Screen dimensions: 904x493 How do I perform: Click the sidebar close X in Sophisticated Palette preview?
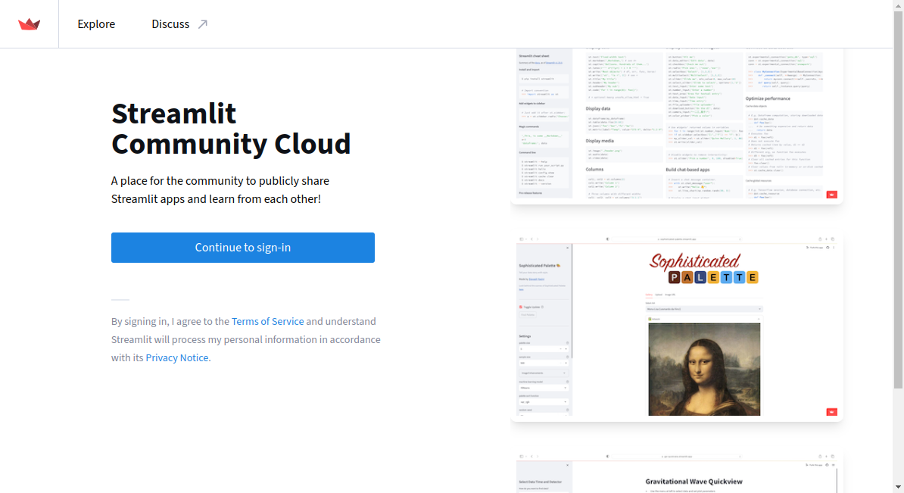[x=567, y=248]
